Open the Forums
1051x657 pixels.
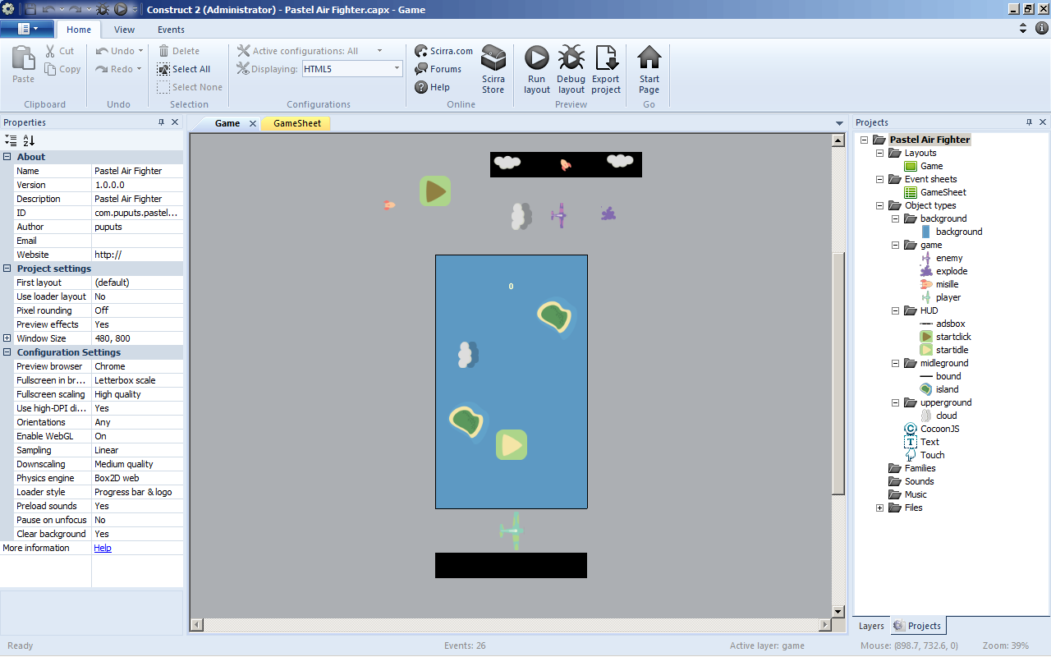point(444,69)
